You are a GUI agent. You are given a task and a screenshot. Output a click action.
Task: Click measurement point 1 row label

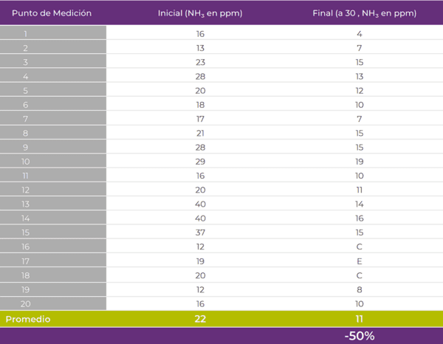pyautogui.click(x=26, y=34)
